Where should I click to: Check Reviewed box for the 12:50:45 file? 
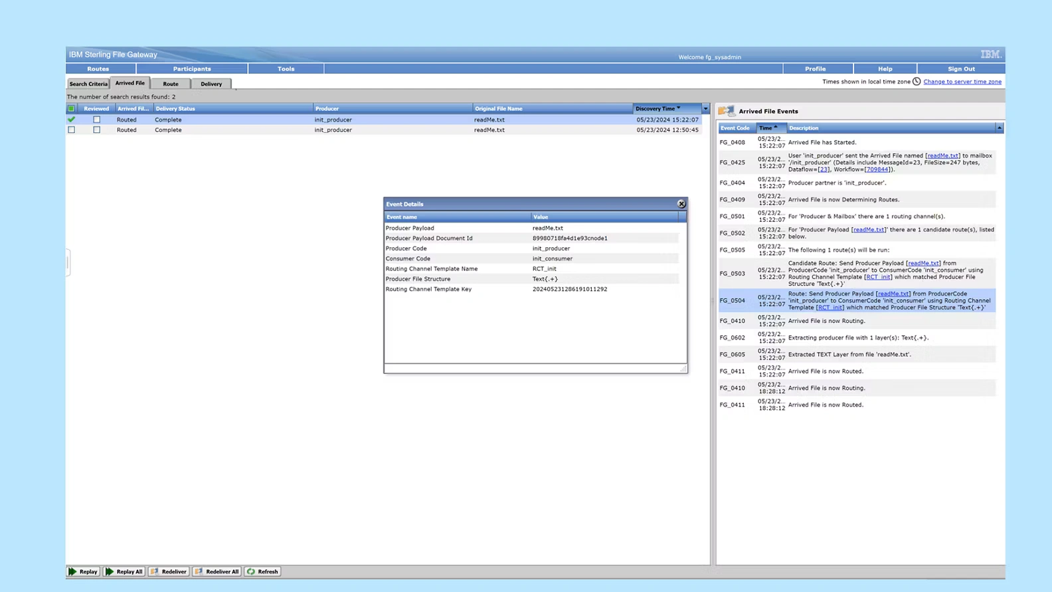96,130
